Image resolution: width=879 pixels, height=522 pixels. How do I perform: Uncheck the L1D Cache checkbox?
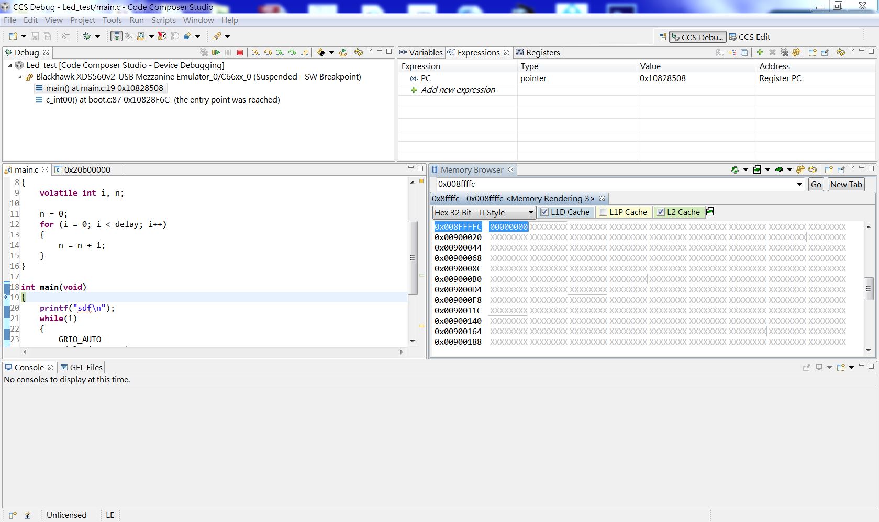[544, 212]
